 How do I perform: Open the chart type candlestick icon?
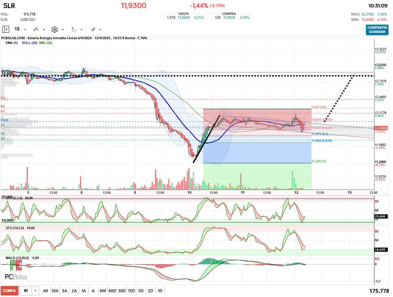coord(36,29)
